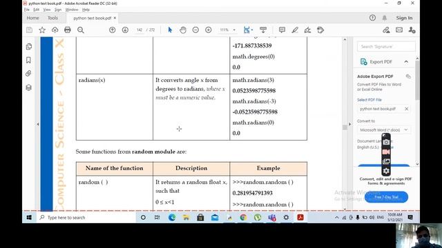The image size is (442, 248).
Task: Open the File menu
Action: click(27, 10)
